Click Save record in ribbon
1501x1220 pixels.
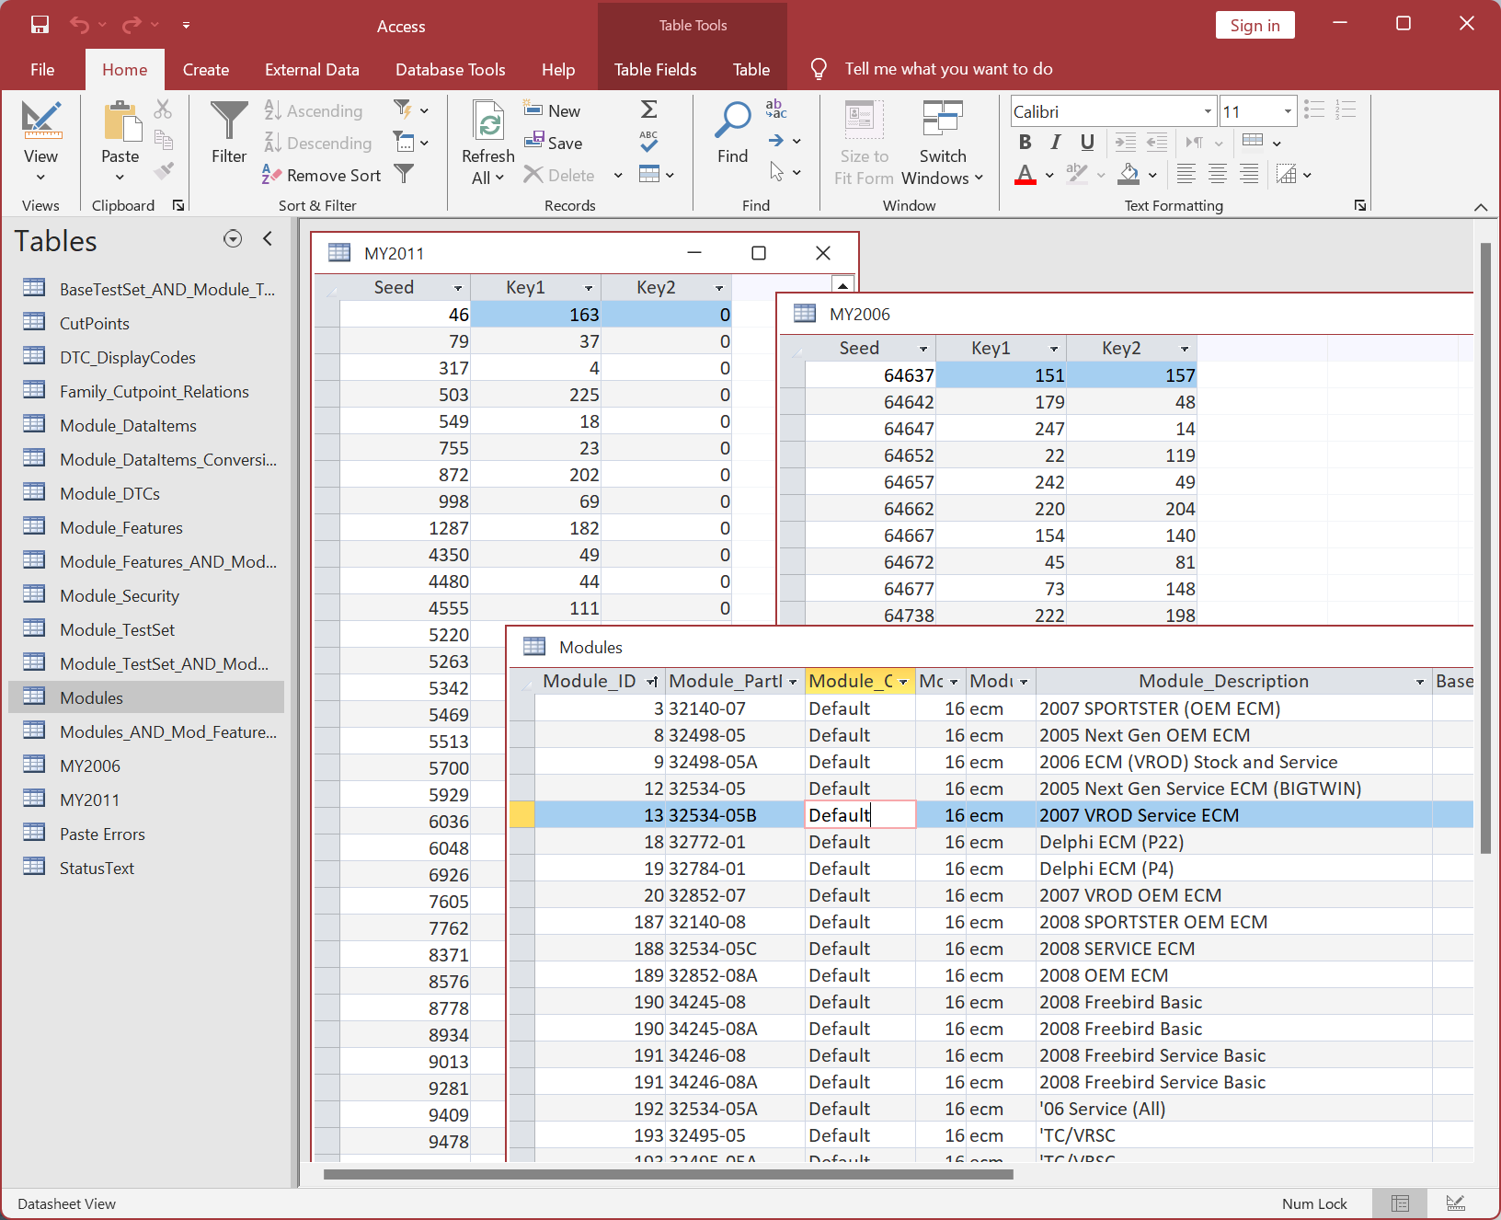(x=554, y=143)
